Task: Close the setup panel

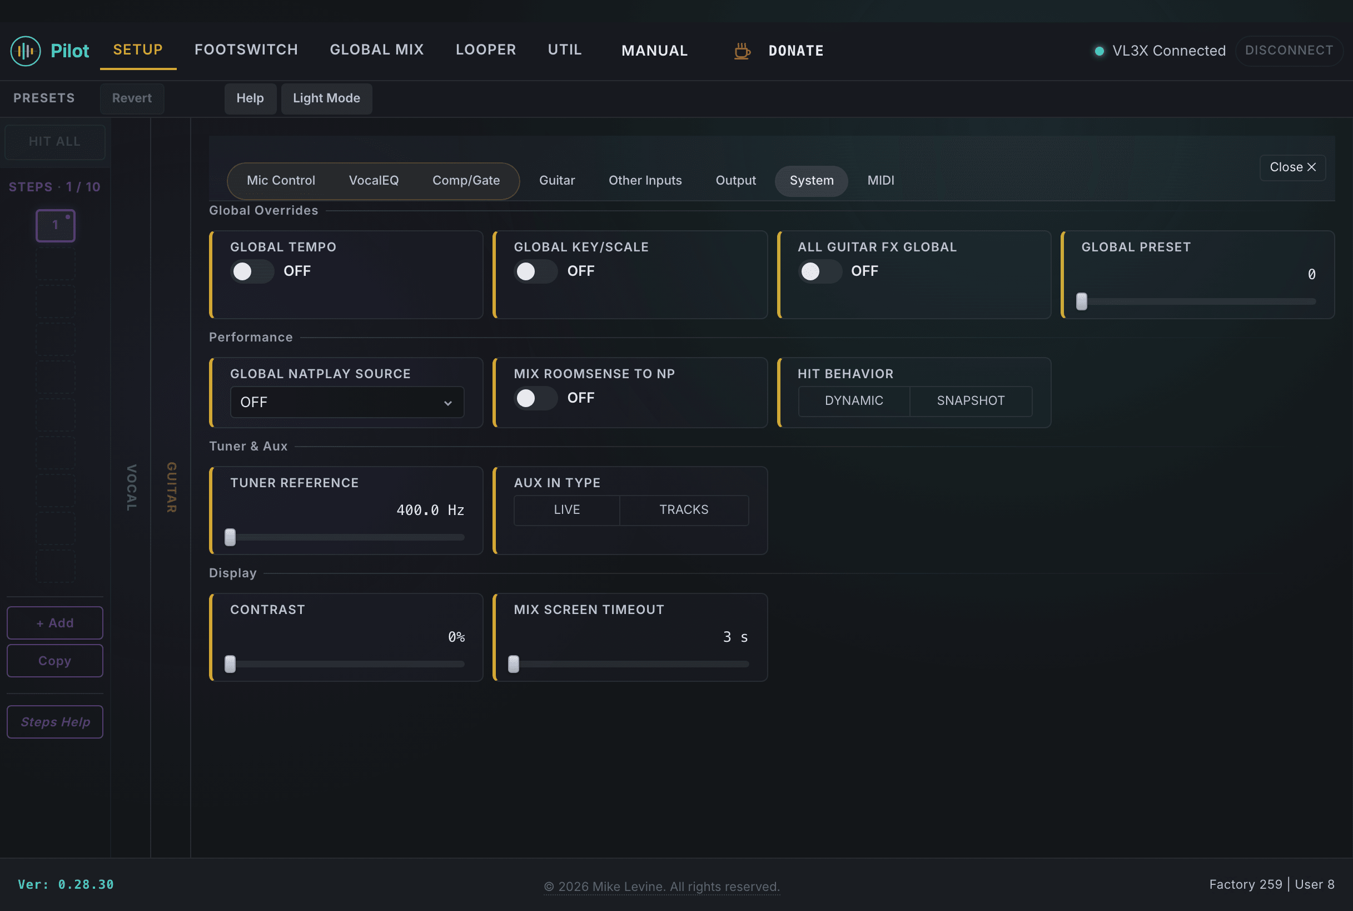Action: pos(1292,167)
